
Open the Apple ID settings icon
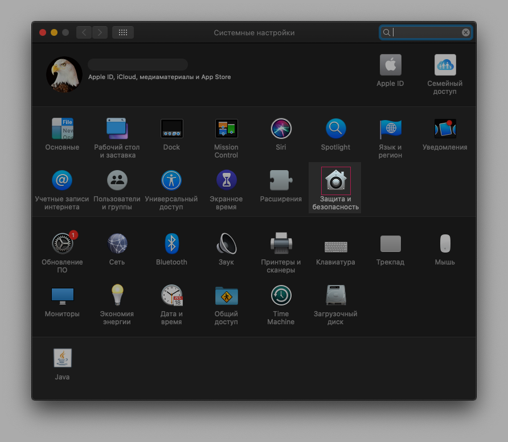point(390,65)
